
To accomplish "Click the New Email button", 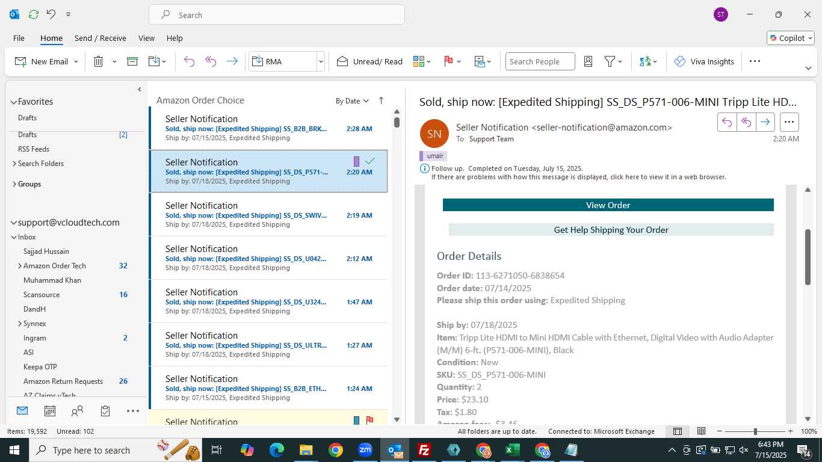I will [x=42, y=61].
